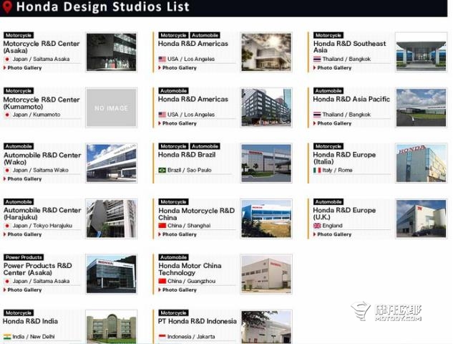Click Motorcycle tag above Honda R&D Europe (Italia)
Image resolution: width=453 pixels, height=344 pixels.
pos(328,146)
